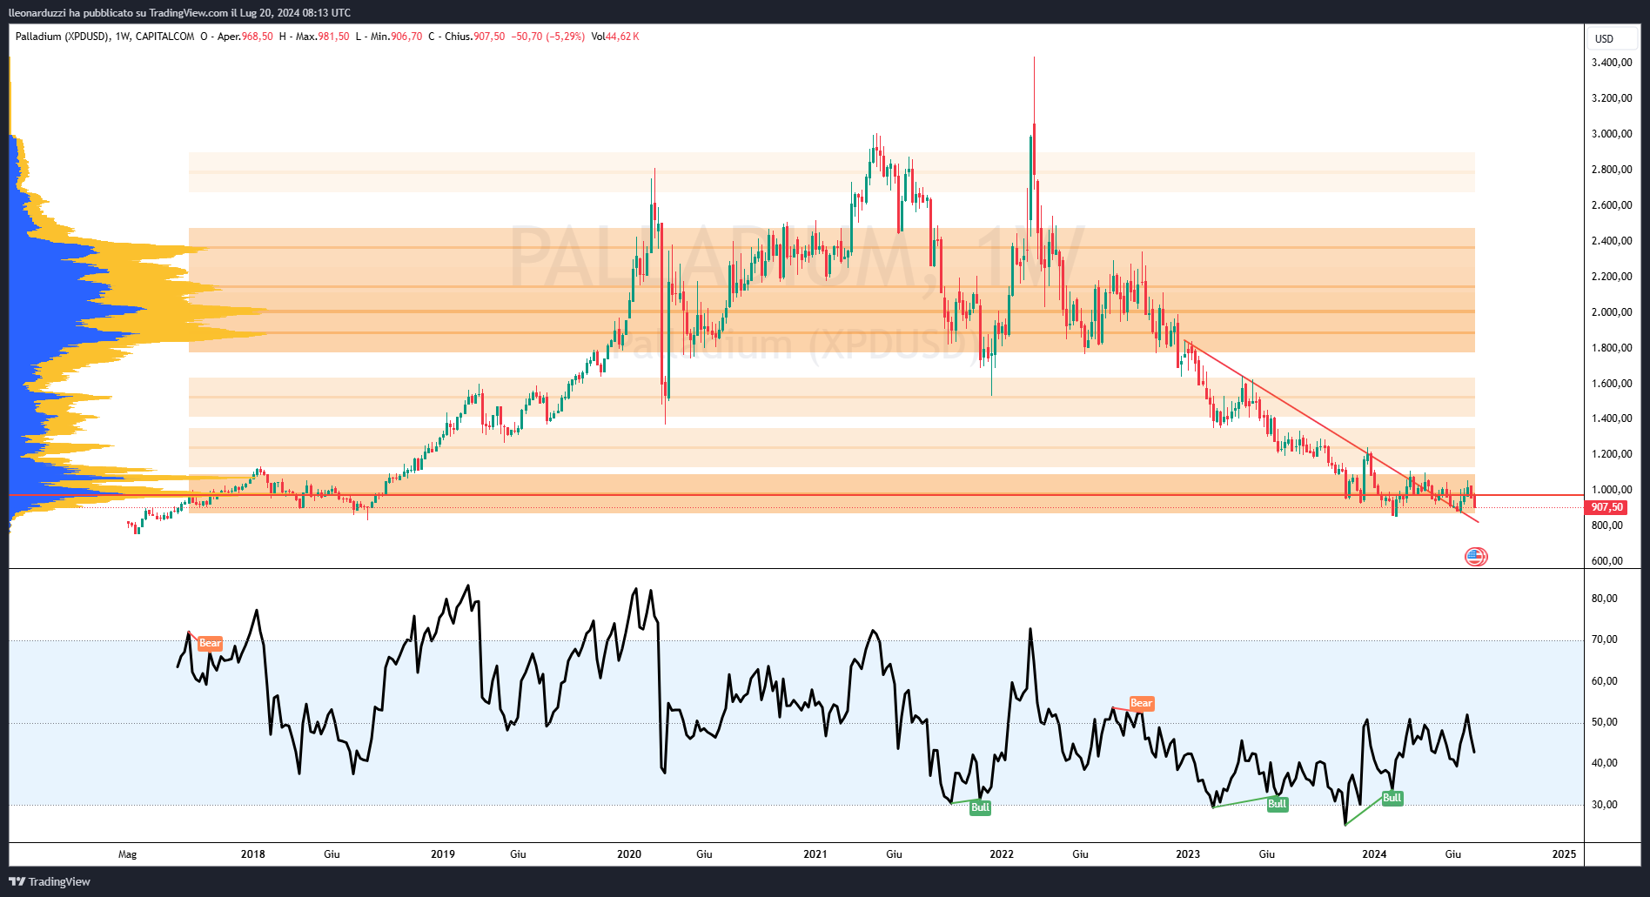Click the 2019 label on time axis
1650x897 pixels.
click(x=443, y=854)
